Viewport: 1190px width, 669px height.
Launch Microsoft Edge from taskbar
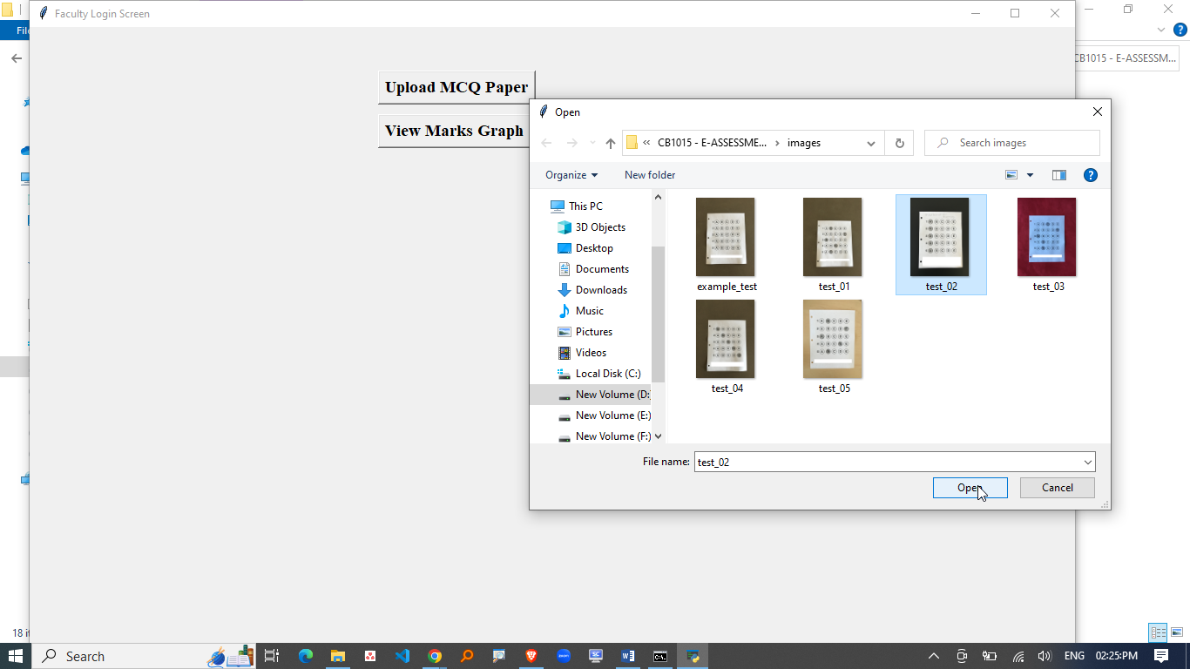(x=305, y=656)
